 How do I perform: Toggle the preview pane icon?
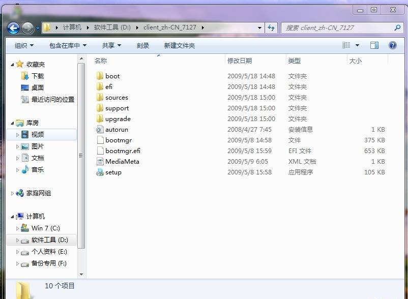pyautogui.click(x=374, y=45)
